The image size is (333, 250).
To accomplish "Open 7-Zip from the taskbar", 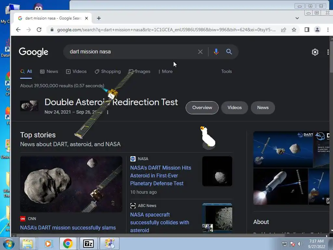I will (88, 243).
